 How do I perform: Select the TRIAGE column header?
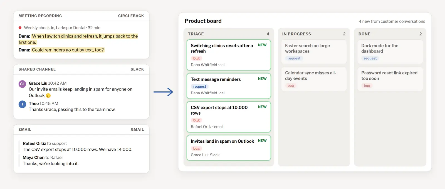click(x=196, y=34)
